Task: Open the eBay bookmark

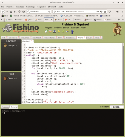Action: pyautogui.click(x=5, y=16)
